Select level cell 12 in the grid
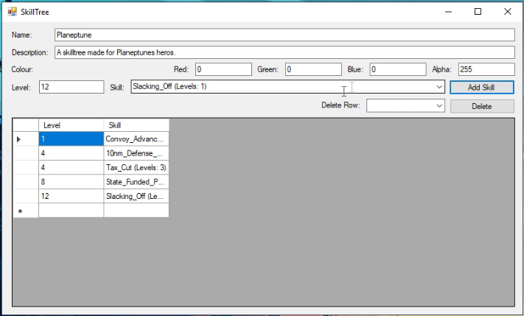Screen dimensions: 524x316 (x=71, y=196)
